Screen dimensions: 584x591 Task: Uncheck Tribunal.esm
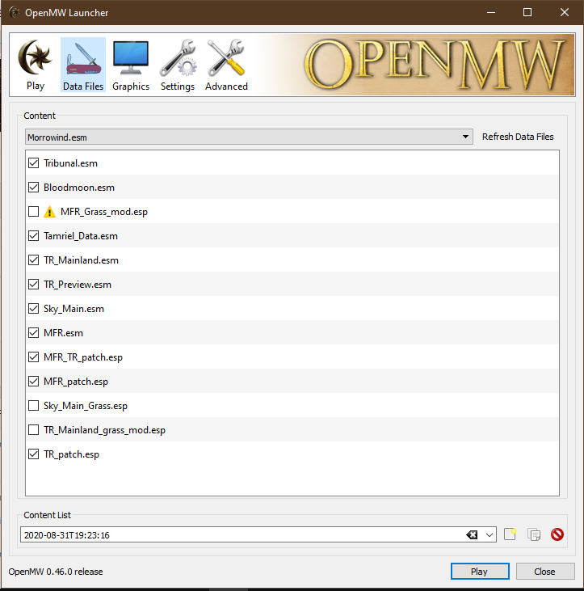[33, 163]
